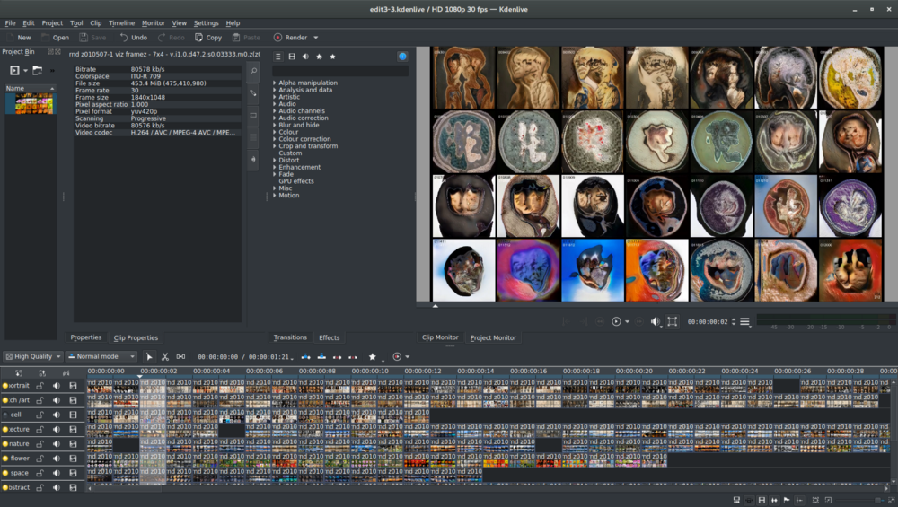Screen dimensions: 898x507
Task: Click the selection arrow tool in timeline
Action: tap(150, 357)
